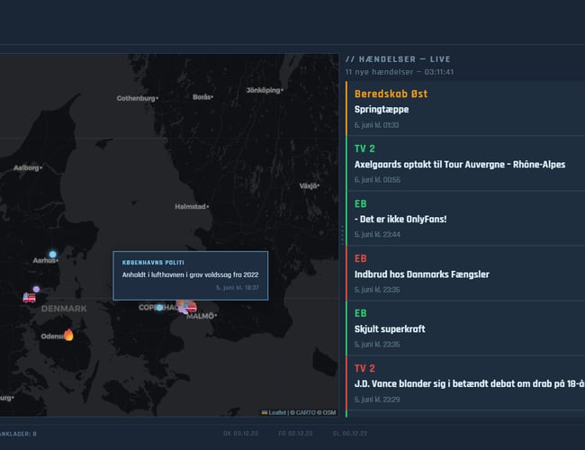Click the TV 2 source label above Axelgaards
This screenshot has height=450, width=585.
pos(364,148)
